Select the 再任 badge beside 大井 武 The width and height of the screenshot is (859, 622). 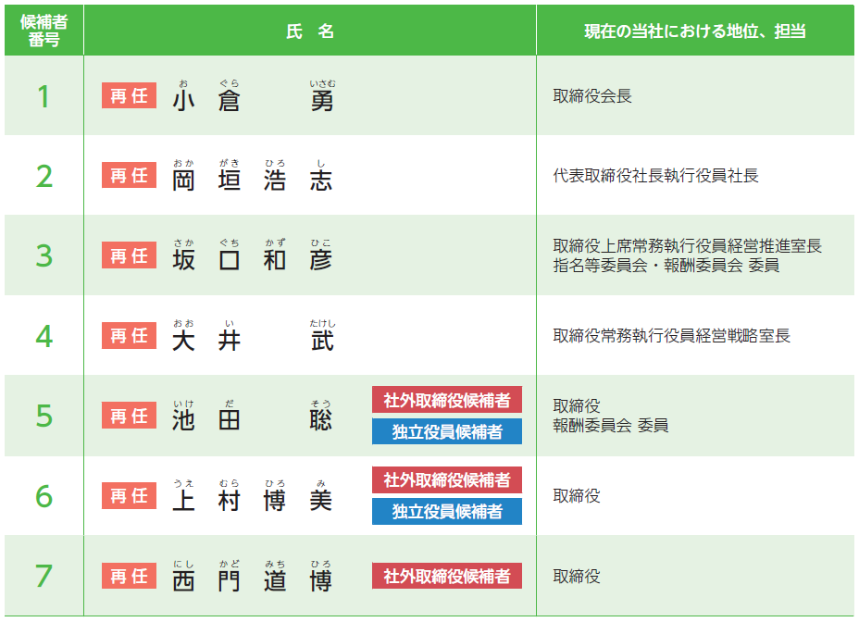click(x=129, y=336)
